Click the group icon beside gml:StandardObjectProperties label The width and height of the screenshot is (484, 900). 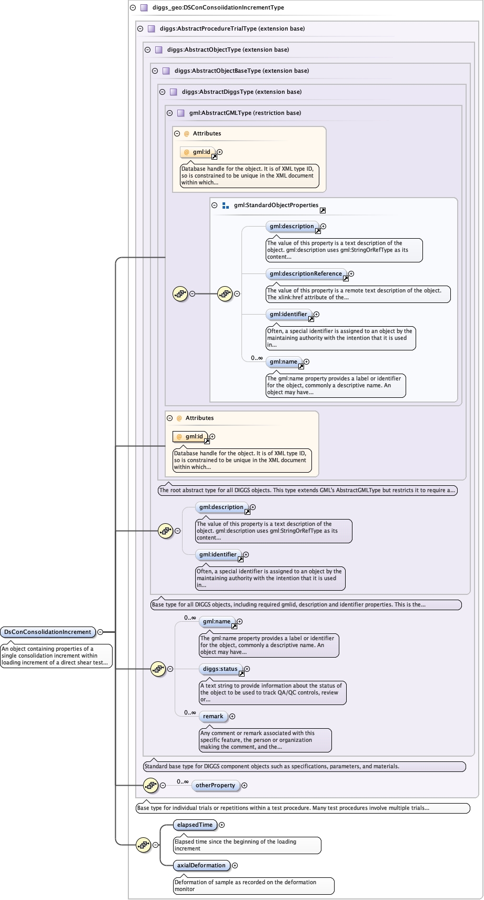coord(226,206)
